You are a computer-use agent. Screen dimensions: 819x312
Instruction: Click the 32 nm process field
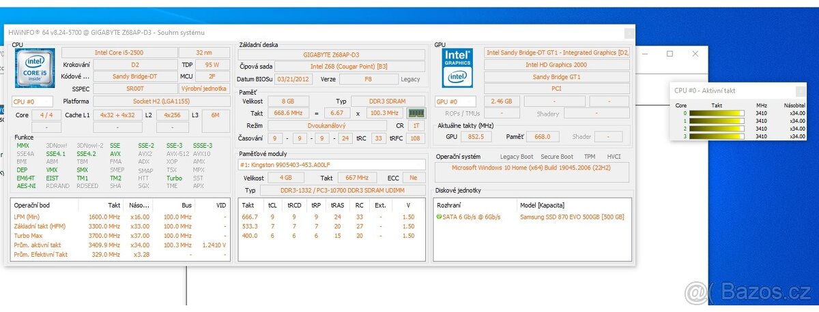[204, 52]
